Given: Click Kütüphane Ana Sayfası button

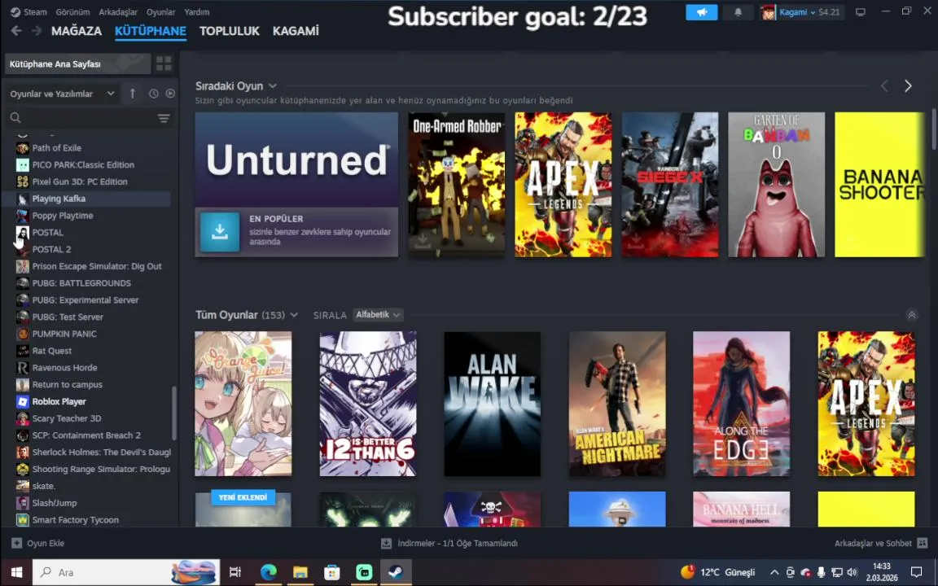Looking at the screenshot, I should pyautogui.click(x=78, y=63).
